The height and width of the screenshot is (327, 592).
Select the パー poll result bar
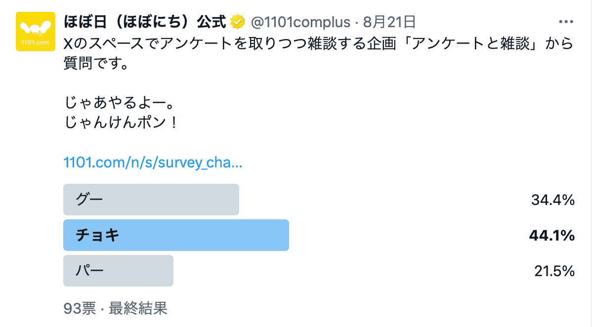tap(118, 271)
